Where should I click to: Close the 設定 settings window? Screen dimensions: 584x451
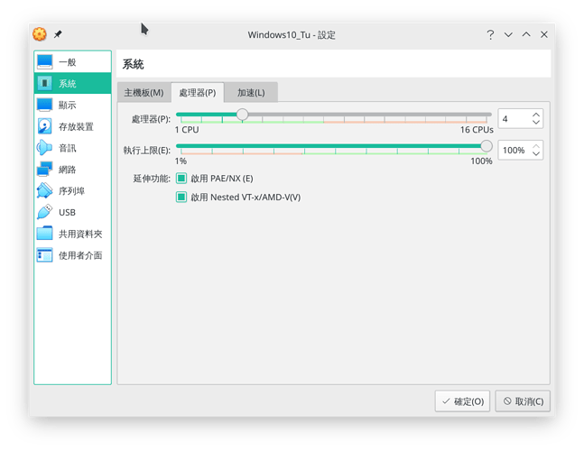pos(544,34)
